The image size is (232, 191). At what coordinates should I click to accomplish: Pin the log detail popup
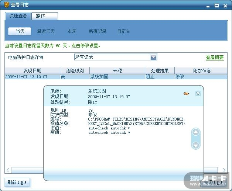point(186,93)
